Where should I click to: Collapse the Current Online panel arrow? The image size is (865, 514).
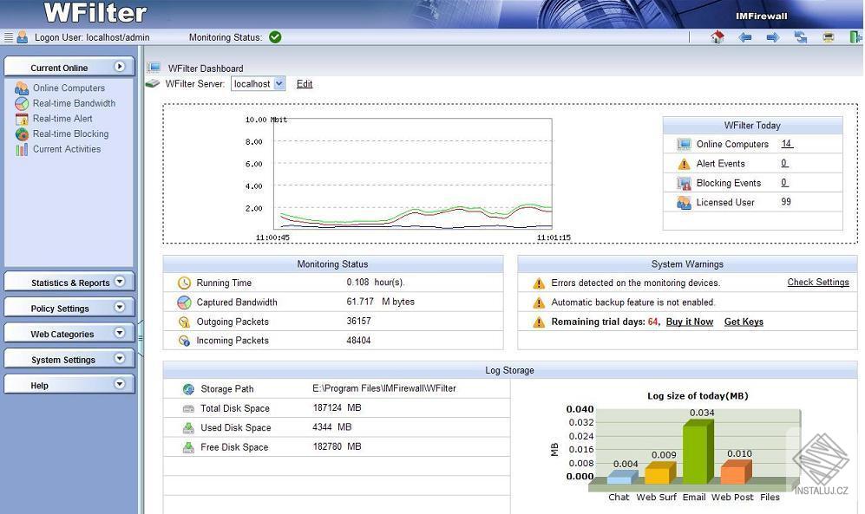(x=119, y=67)
